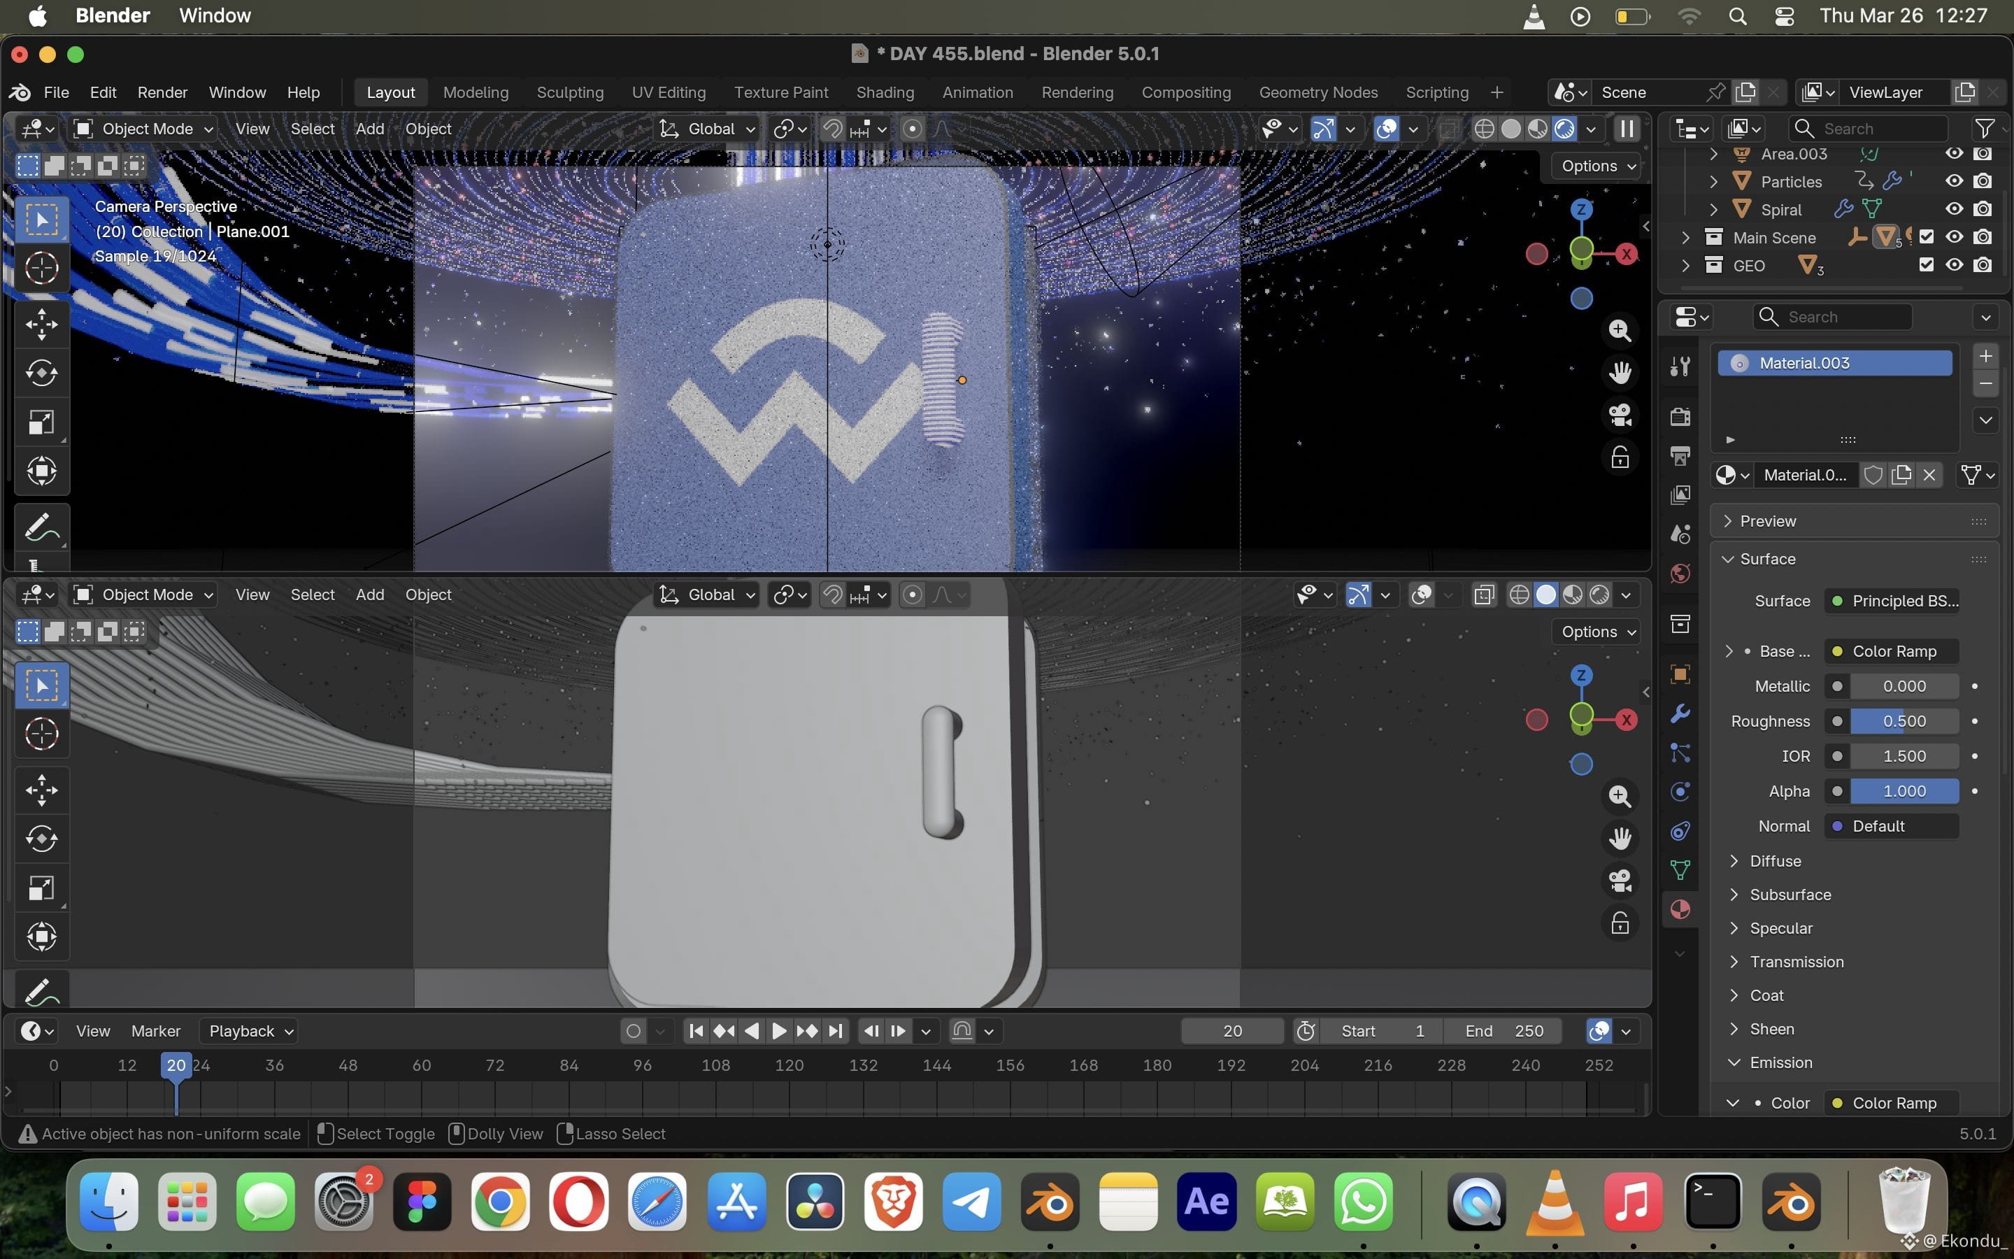The image size is (2014, 1259).
Task: Toggle camera view icon in upper viewport
Action: pyautogui.click(x=1620, y=415)
